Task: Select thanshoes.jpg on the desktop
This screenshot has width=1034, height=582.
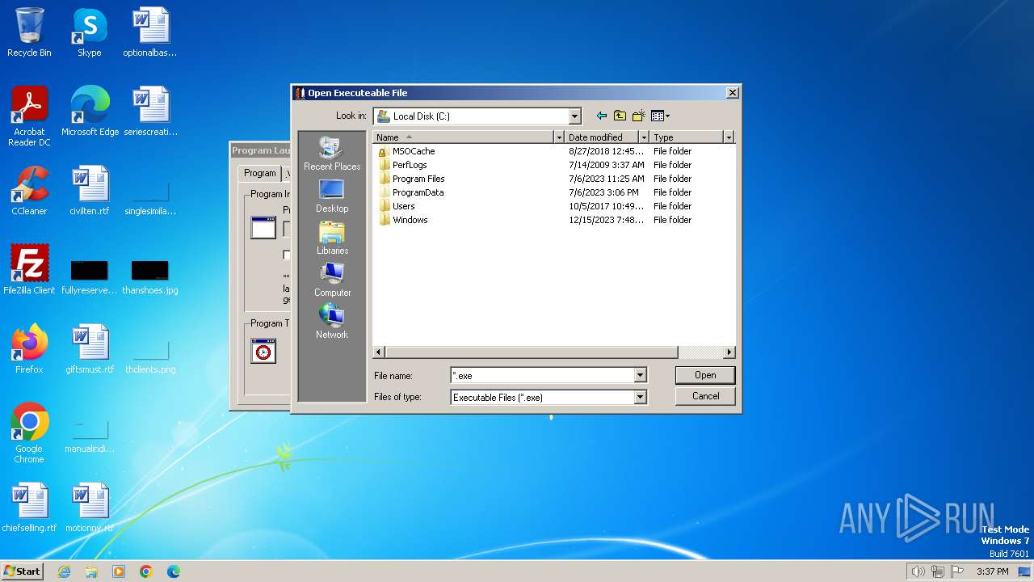Action: coord(150,277)
